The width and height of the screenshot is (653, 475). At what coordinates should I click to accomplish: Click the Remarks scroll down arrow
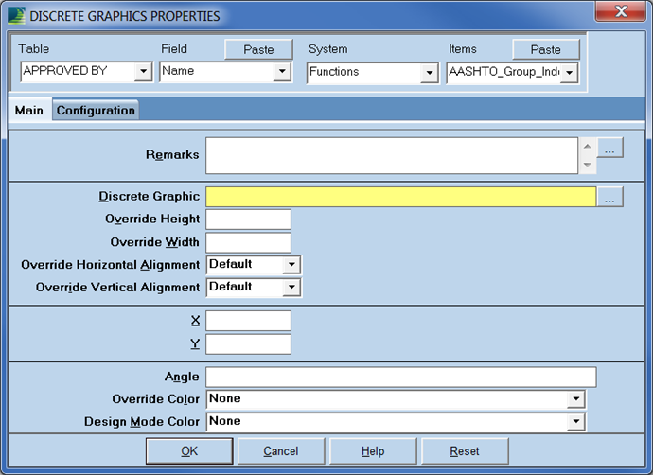tap(587, 165)
